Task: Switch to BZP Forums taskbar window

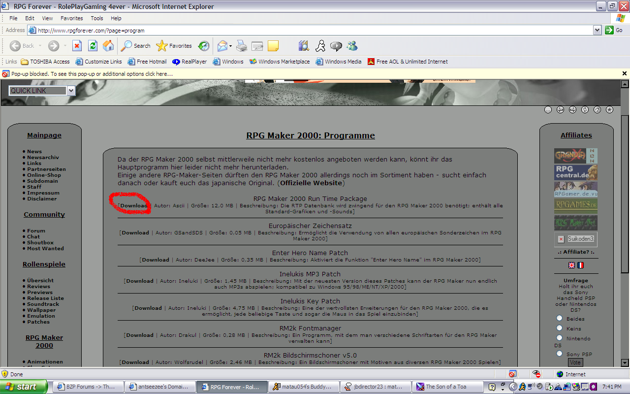Action: coord(87,387)
